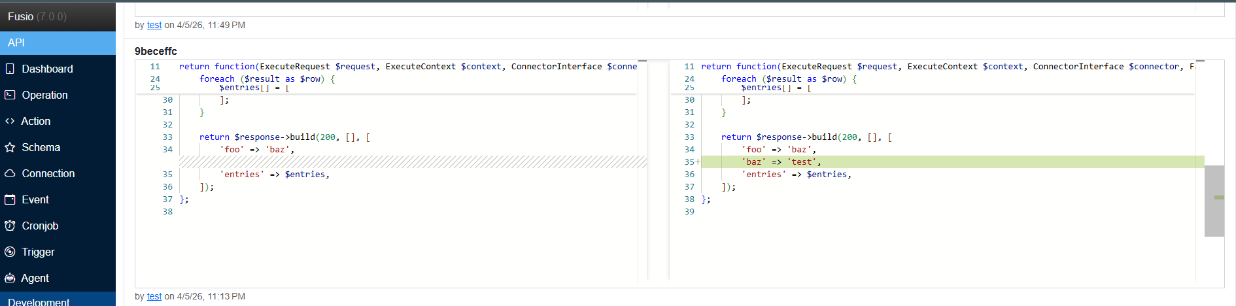This screenshot has width=1236, height=306.
Task: Click the green change marker in overview ruler
Action: tap(1219, 197)
